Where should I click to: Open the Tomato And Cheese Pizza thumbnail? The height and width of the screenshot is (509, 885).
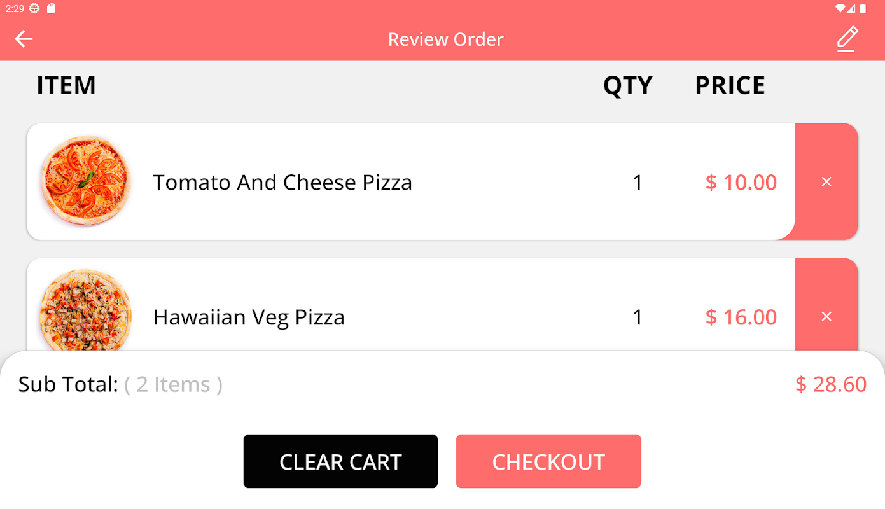pyautogui.click(x=86, y=181)
